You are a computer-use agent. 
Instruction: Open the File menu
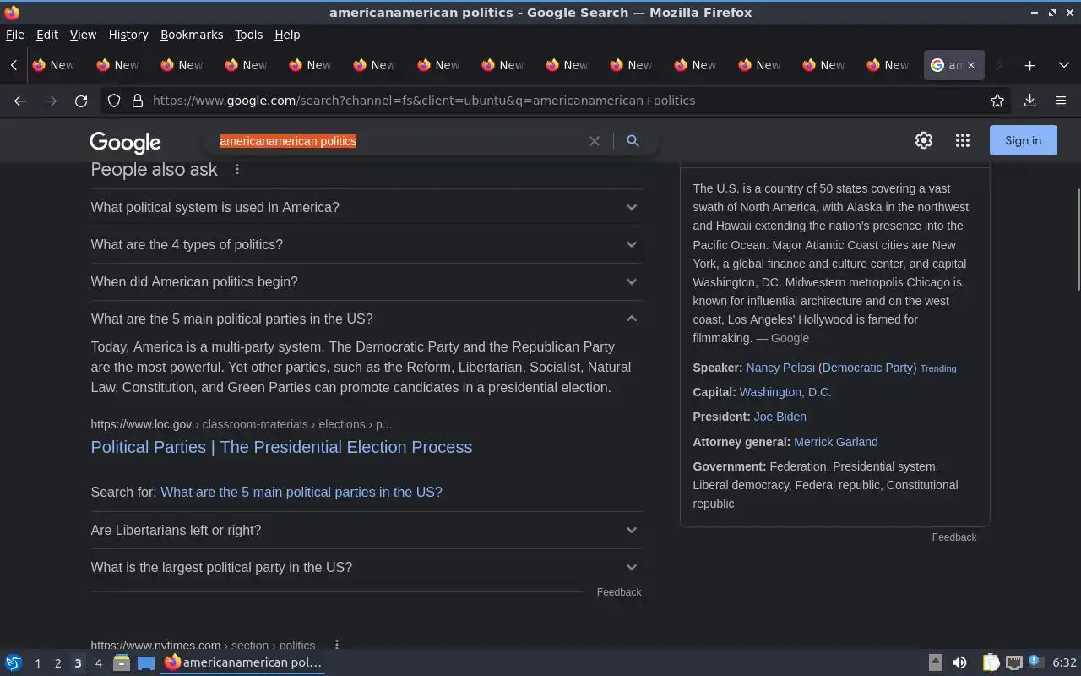[15, 35]
